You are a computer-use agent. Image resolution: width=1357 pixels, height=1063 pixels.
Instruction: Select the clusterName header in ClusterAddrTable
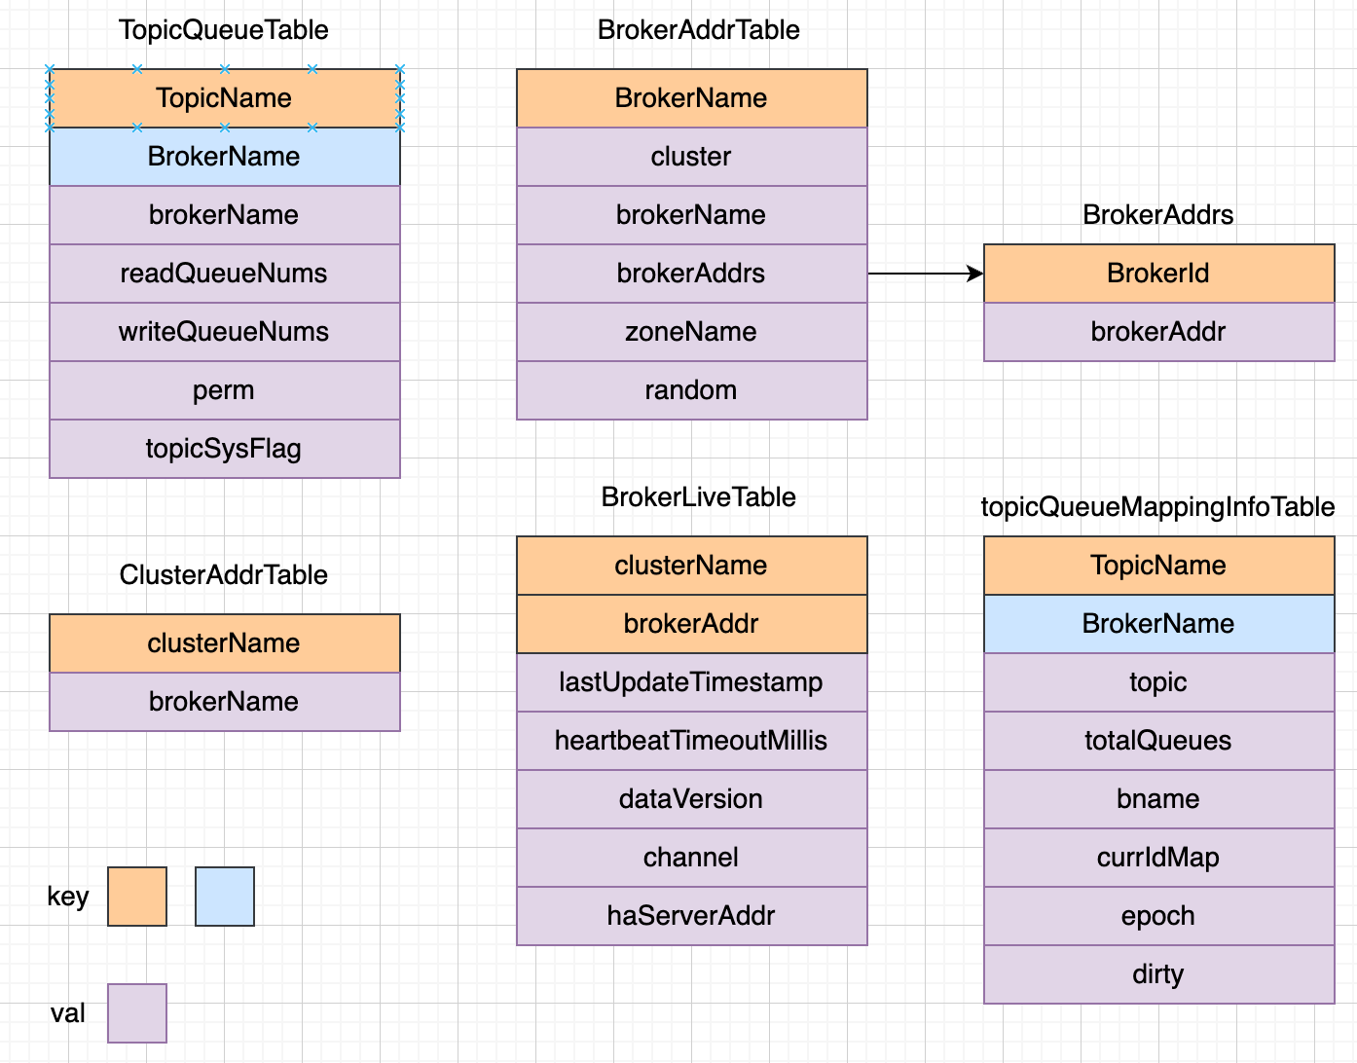point(224,643)
